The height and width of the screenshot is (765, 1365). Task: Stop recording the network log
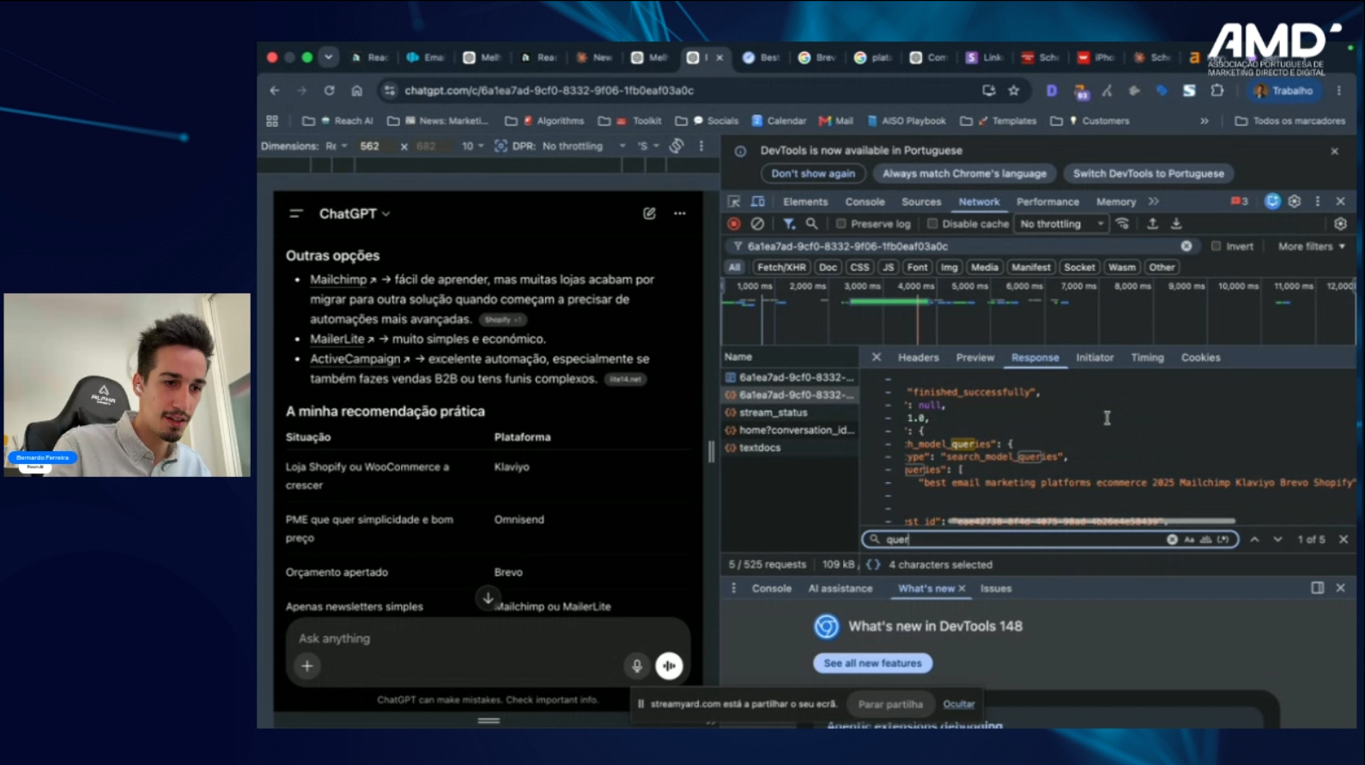click(x=734, y=224)
